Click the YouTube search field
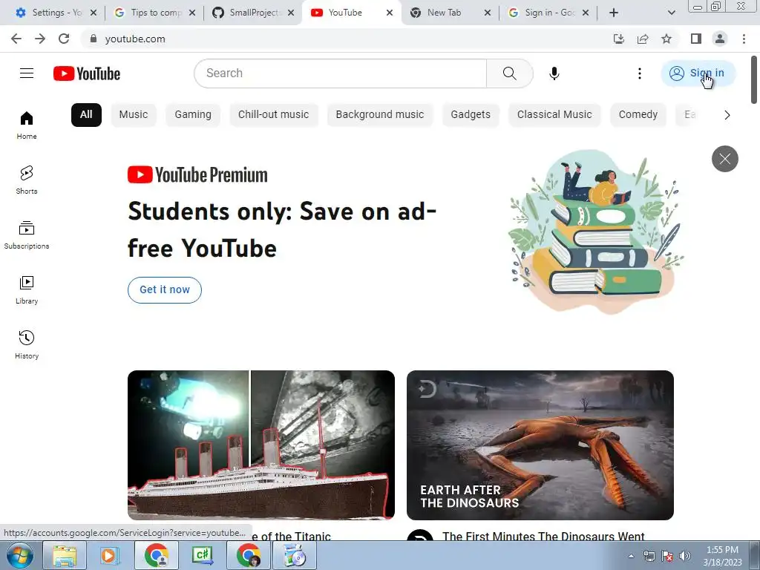760x570 pixels. (340, 73)
